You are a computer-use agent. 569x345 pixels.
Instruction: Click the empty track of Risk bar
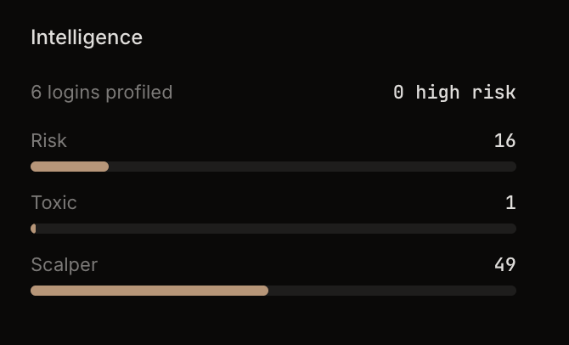click(x=313, y=167)
